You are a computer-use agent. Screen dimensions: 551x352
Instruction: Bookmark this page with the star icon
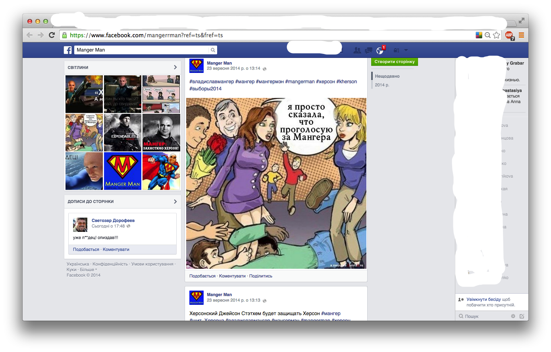[497, 35]
